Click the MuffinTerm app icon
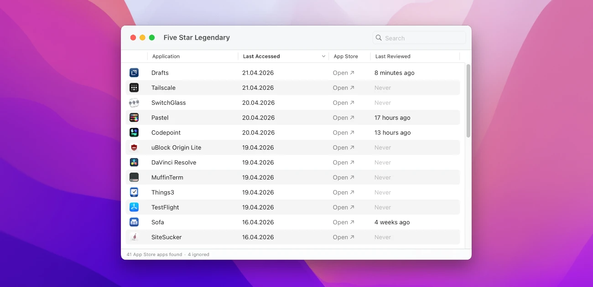The image size is (593, 287). (134, 177)
